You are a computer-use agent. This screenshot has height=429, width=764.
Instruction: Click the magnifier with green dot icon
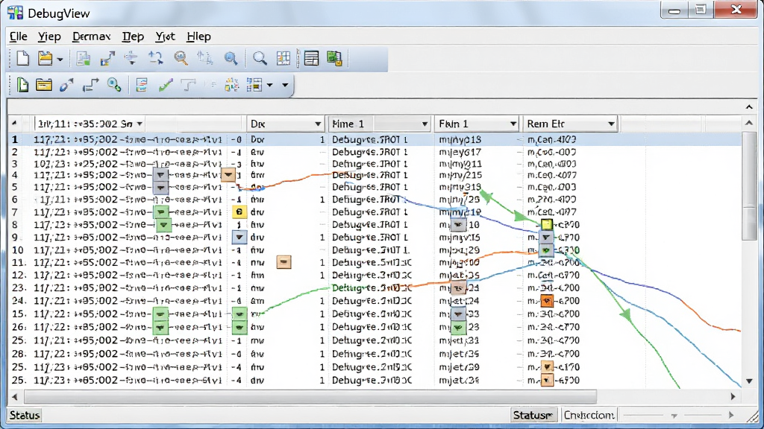114,85
